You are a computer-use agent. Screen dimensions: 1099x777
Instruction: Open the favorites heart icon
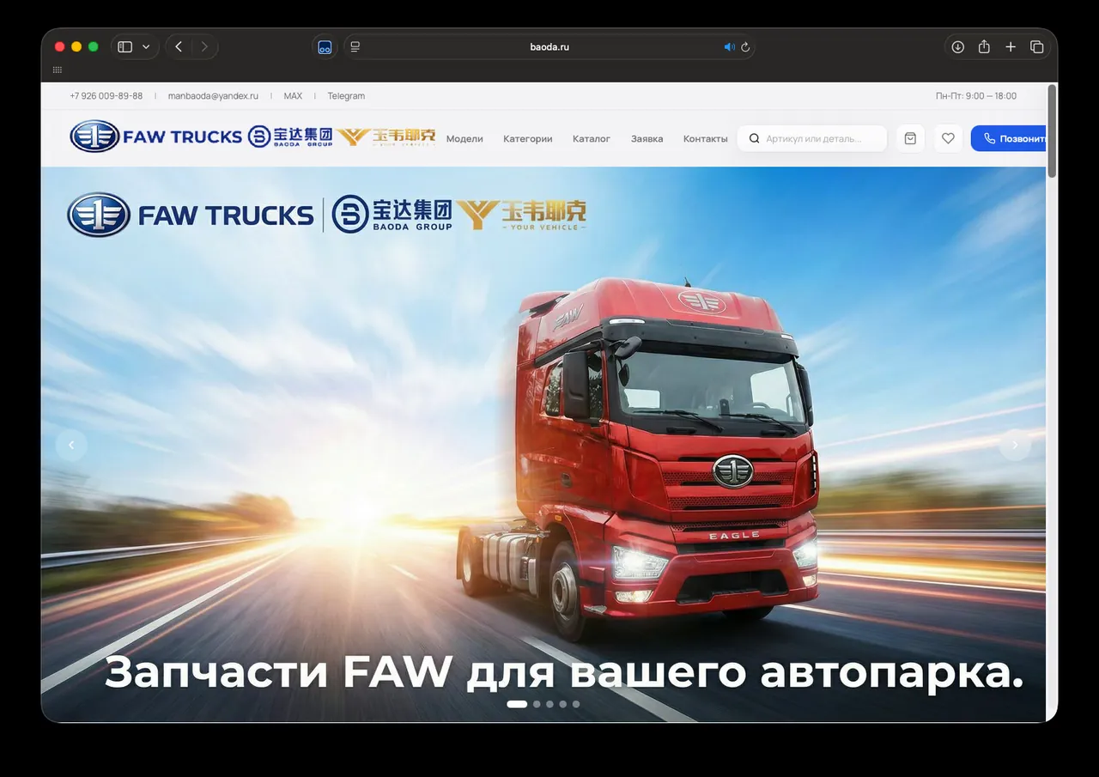[948, 138]
